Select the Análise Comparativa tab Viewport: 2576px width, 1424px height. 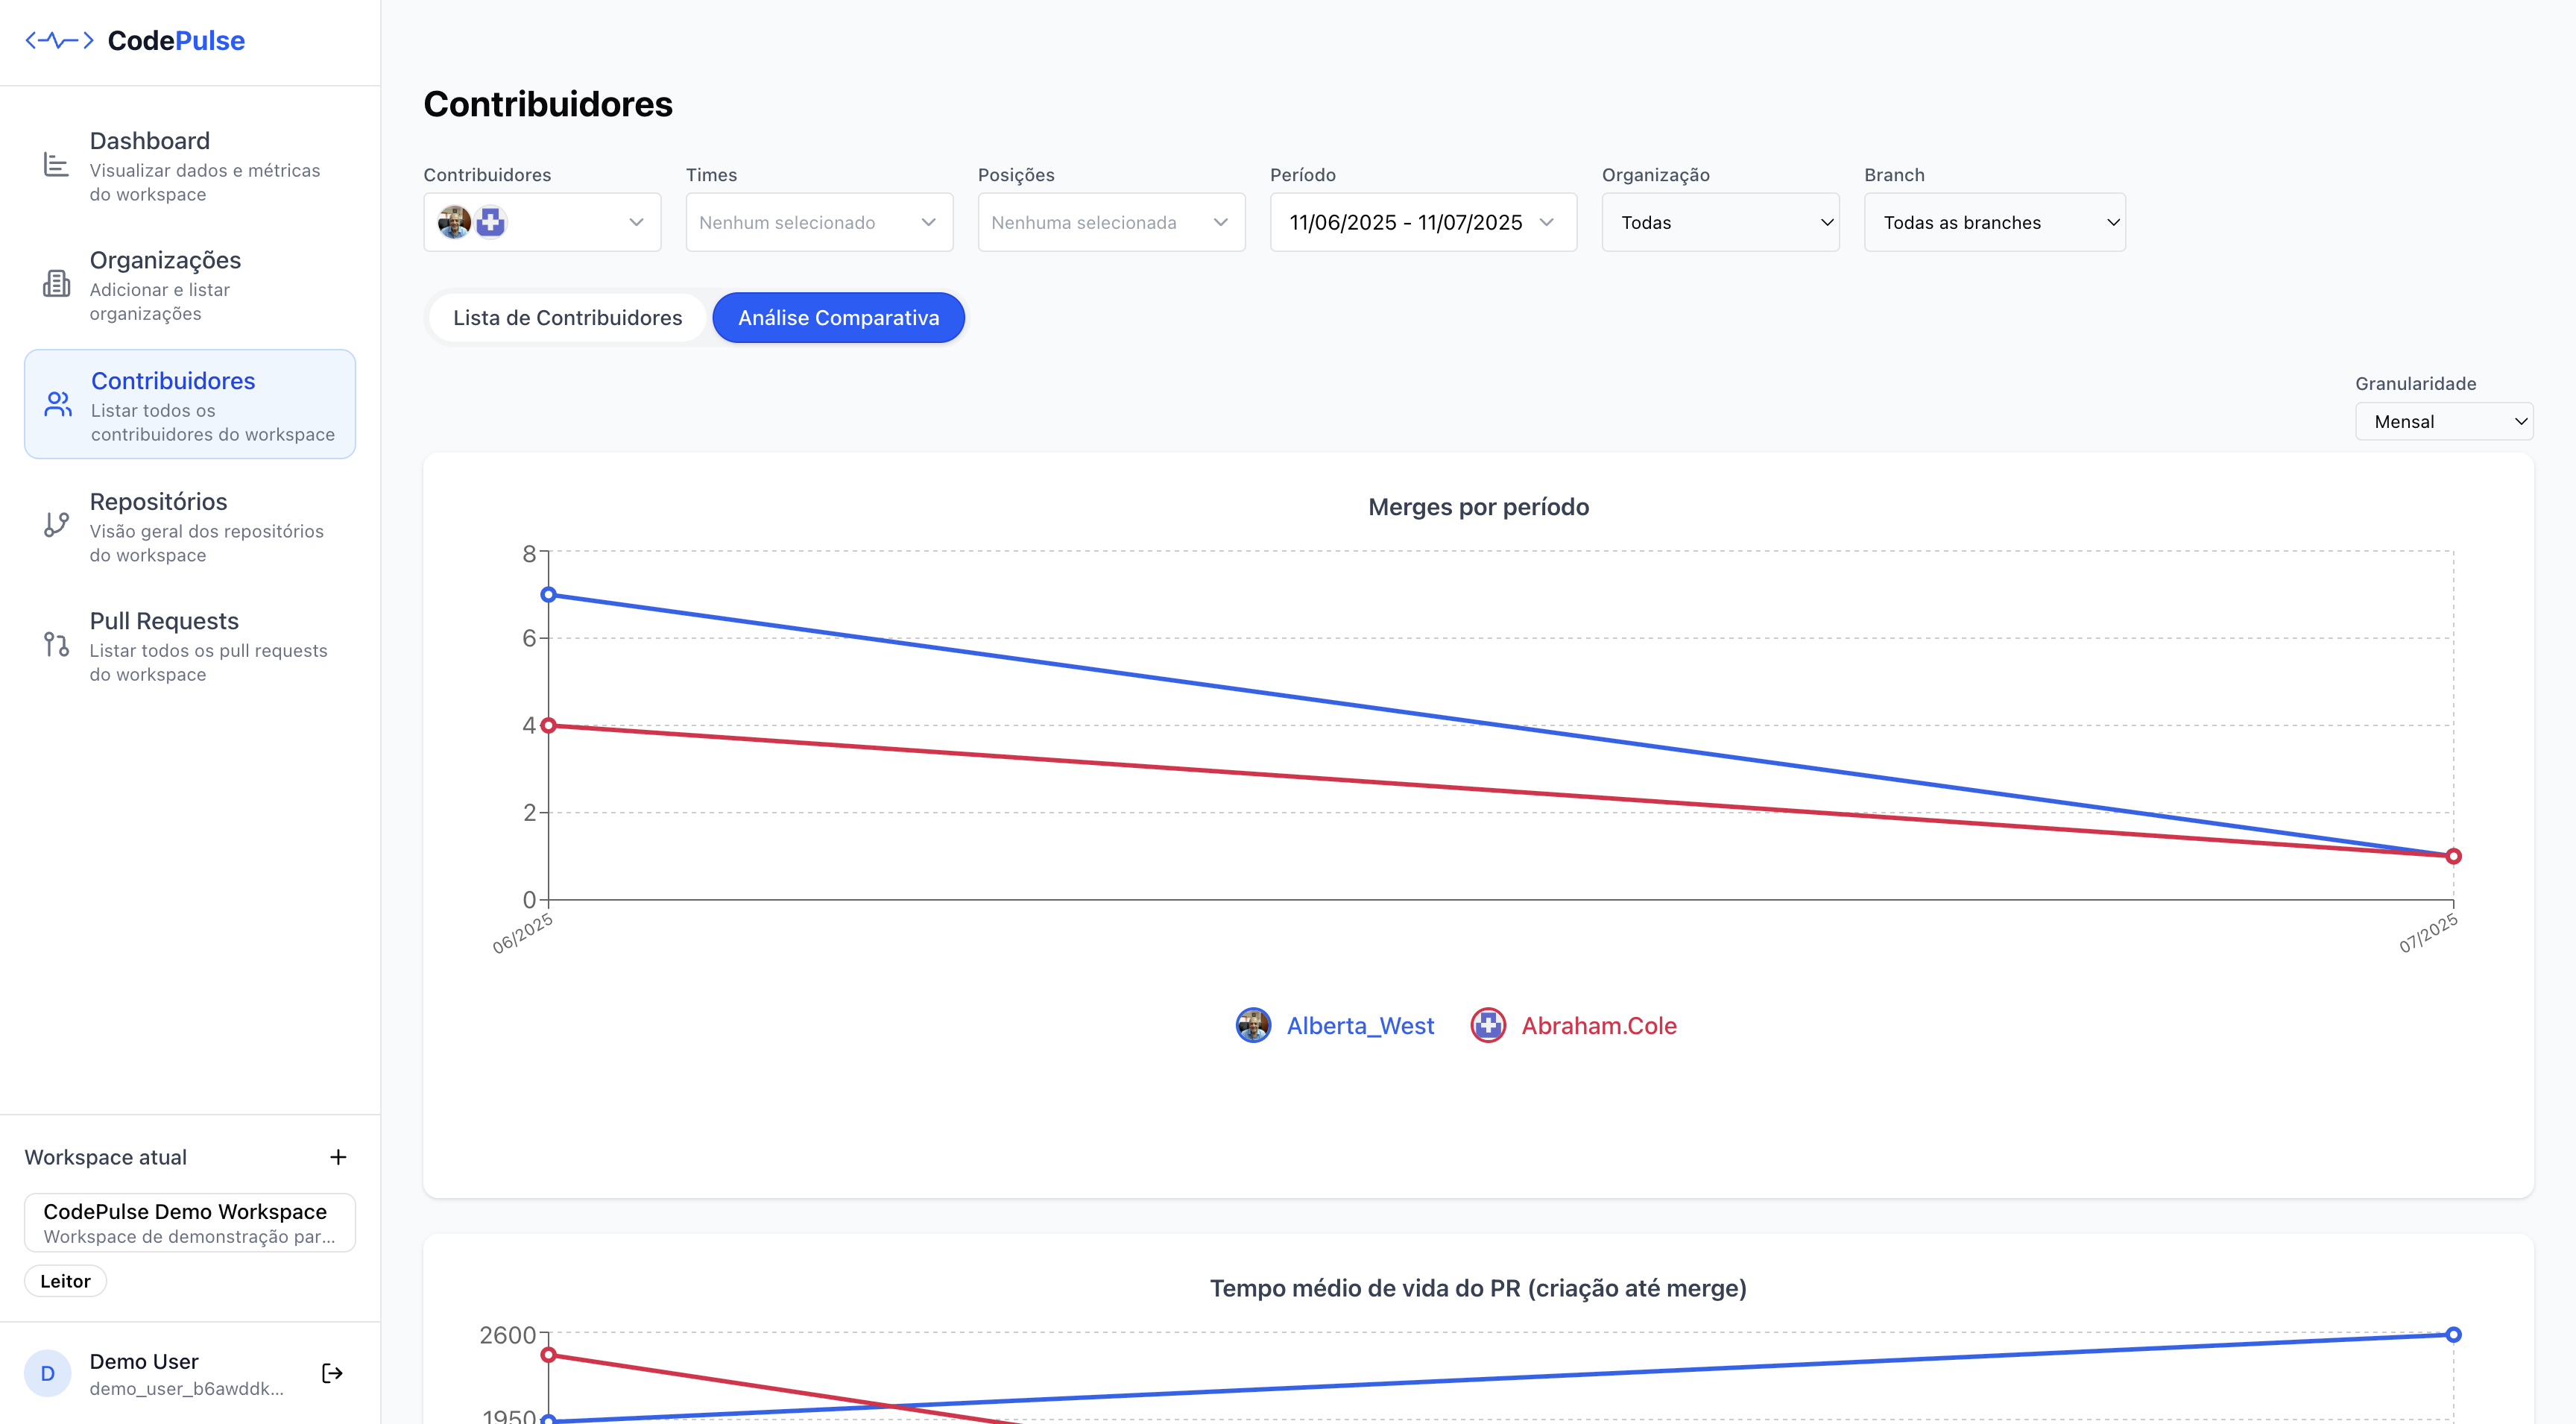838,317
